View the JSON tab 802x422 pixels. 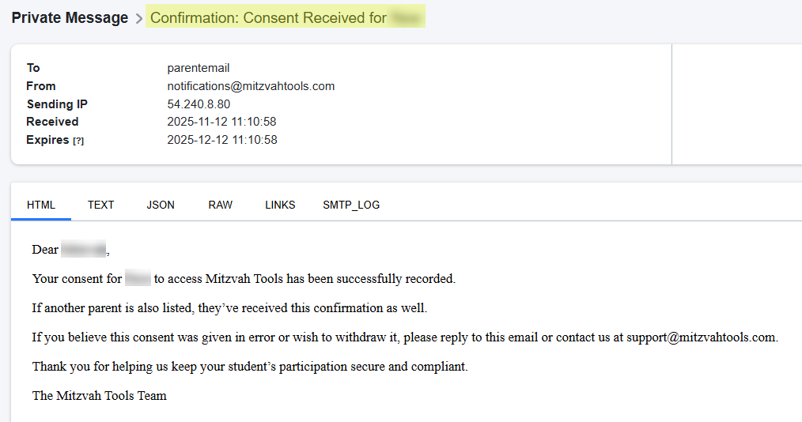pyautogui.click(x=161, y=205)
